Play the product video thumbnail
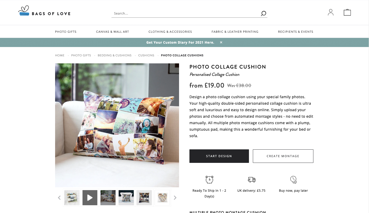 click(x=90, y=198)
